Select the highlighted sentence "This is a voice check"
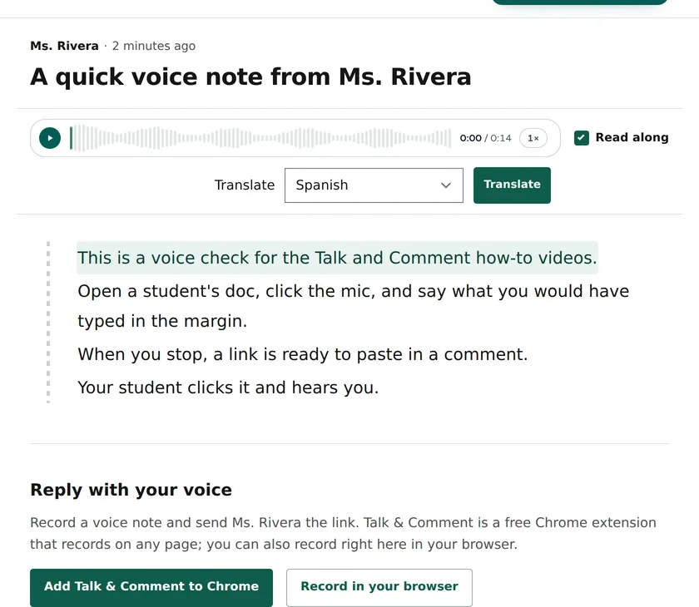The image size is (699, 607). pos(337,258)
